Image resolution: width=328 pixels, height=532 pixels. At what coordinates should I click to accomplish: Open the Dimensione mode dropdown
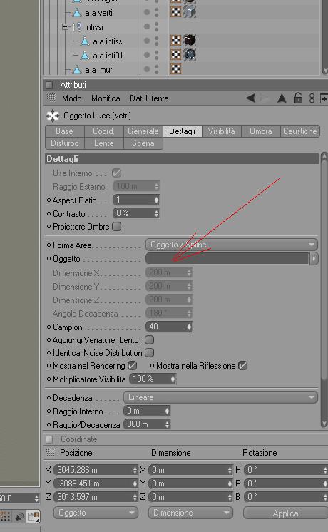[x=190, y=513]
